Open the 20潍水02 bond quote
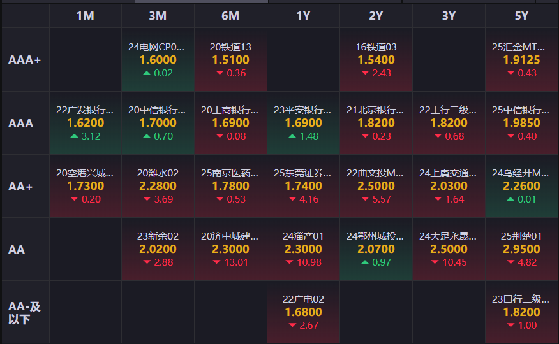The height and width of the screenshot is (344, 559). [158, 186]
